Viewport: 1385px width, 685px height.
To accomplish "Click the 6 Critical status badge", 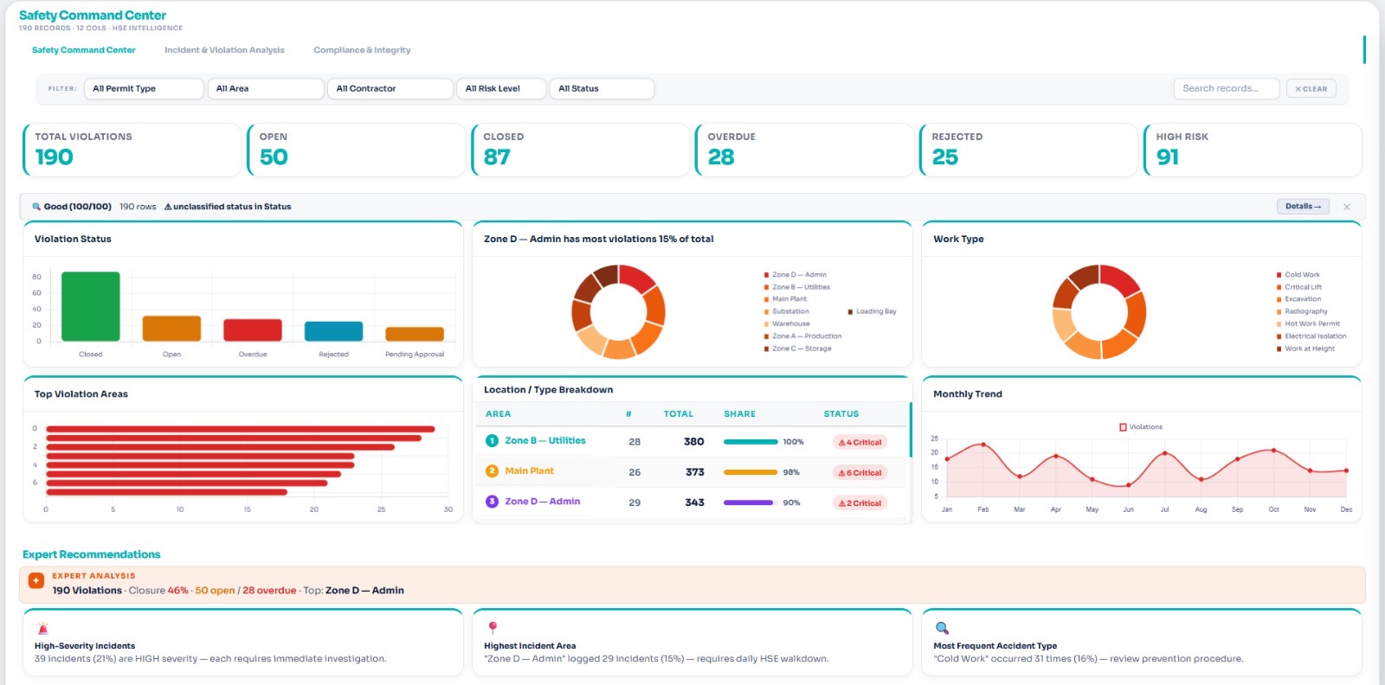I will pos(860,472).
